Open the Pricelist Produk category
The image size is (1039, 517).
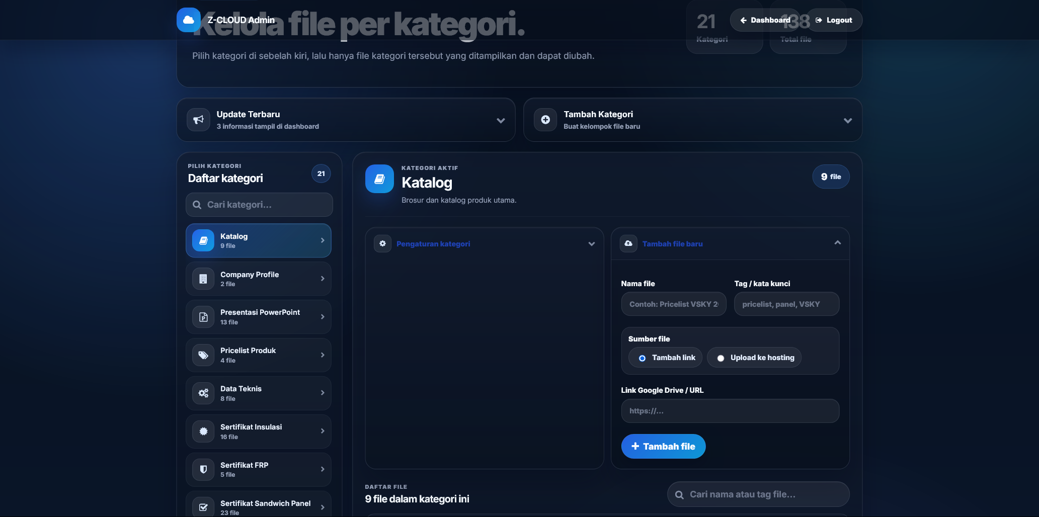pyautogui.click(x=259, y=355)
